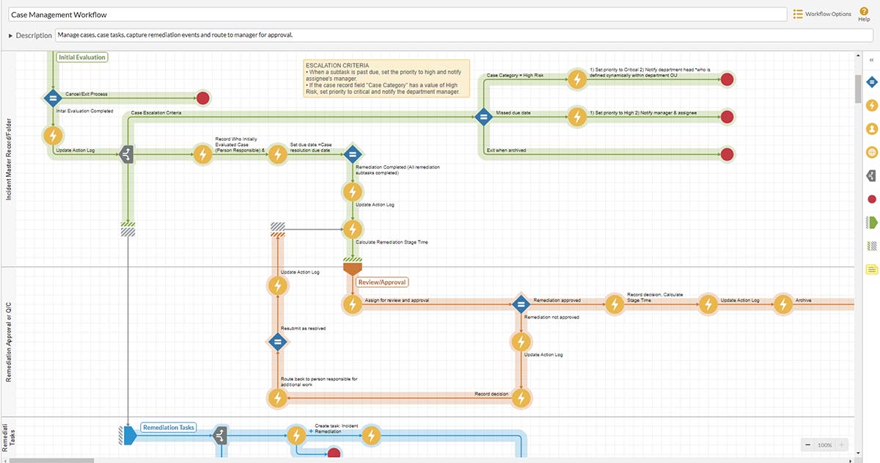Select the Record decision action node
Image resolution: width=880 pixels, height=463 pixels.
pos(521,398)
